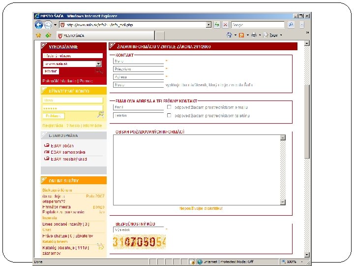
Task: Expand the feeds dropdown arrow
Action: point(247,35)
